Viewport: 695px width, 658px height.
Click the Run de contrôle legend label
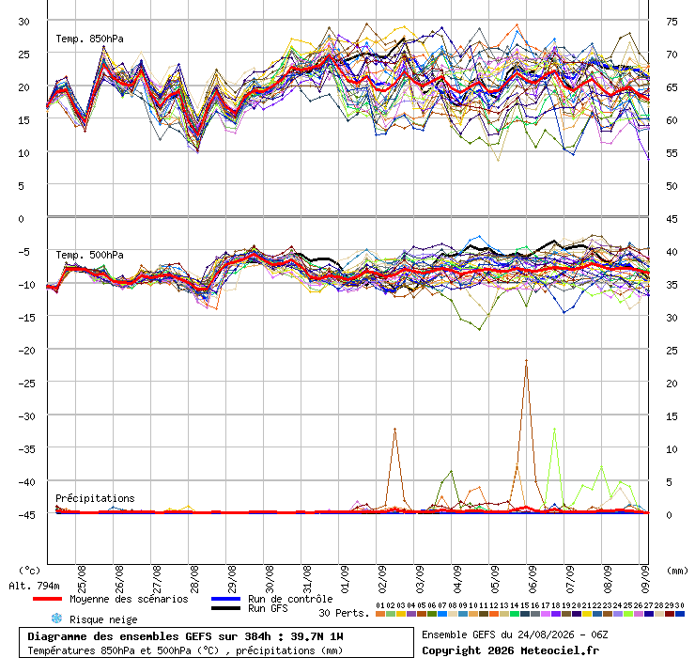pyautogui.click(x=290, y=599)
